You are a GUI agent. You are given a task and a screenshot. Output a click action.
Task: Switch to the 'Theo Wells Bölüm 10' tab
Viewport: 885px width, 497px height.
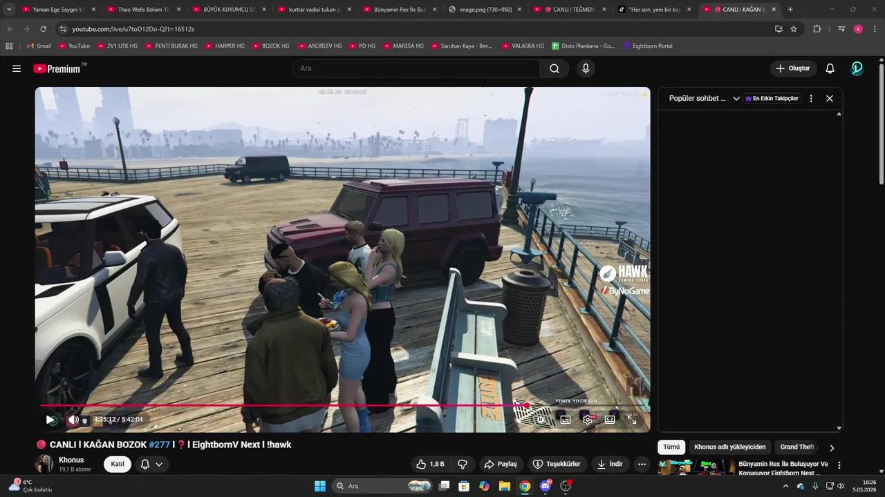[143, 10]
